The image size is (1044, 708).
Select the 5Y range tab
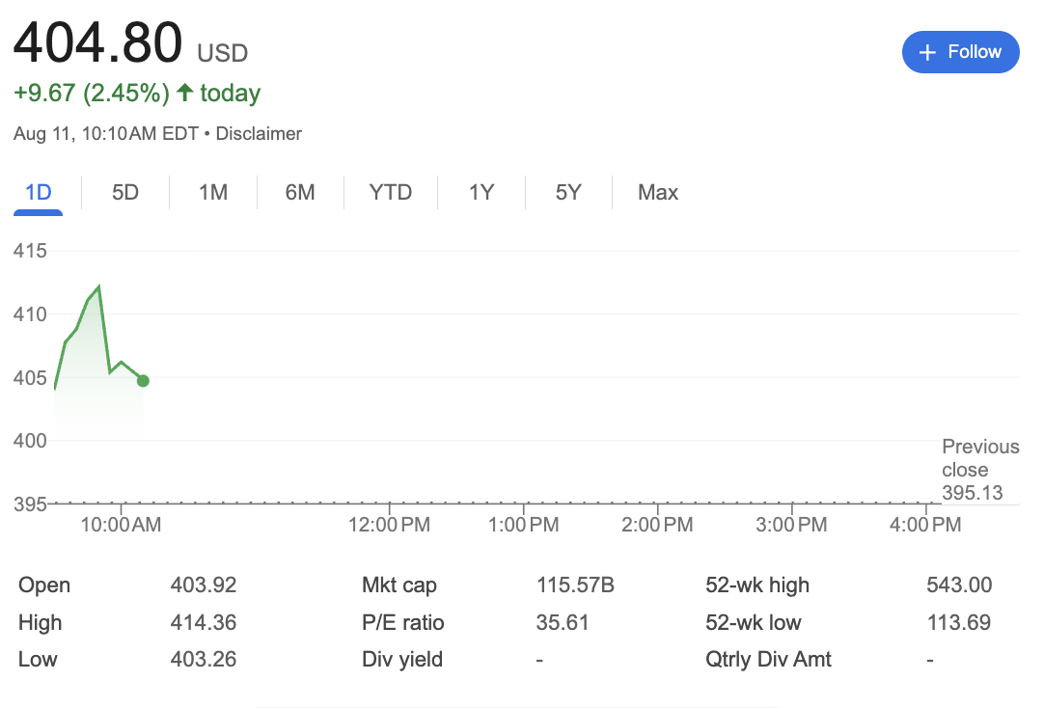568,192
